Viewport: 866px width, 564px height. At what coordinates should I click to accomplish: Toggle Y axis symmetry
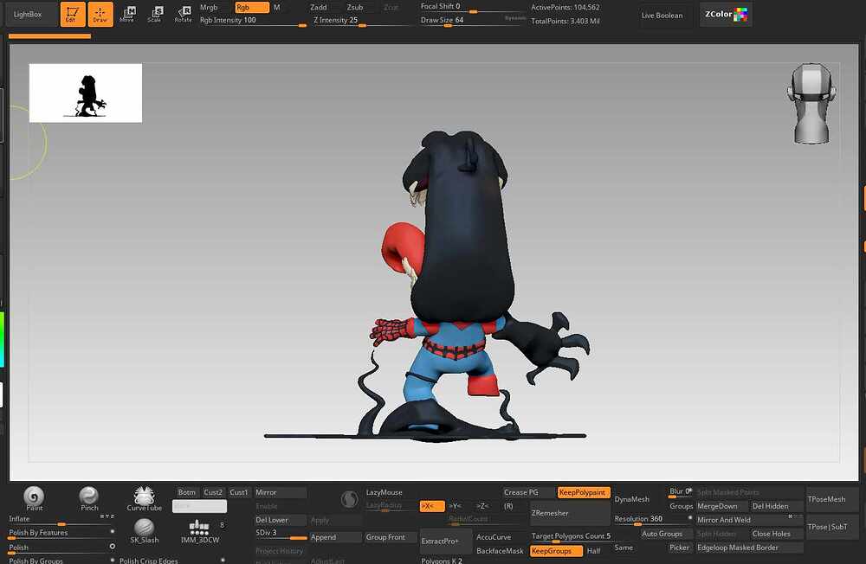pos(455,506)
